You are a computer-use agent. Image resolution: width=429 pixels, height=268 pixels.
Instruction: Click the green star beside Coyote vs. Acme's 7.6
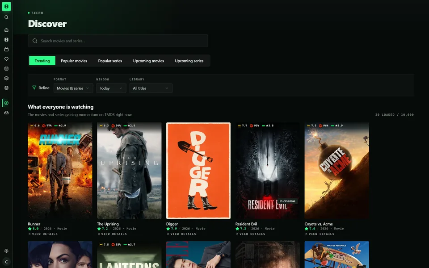[307, 229]
